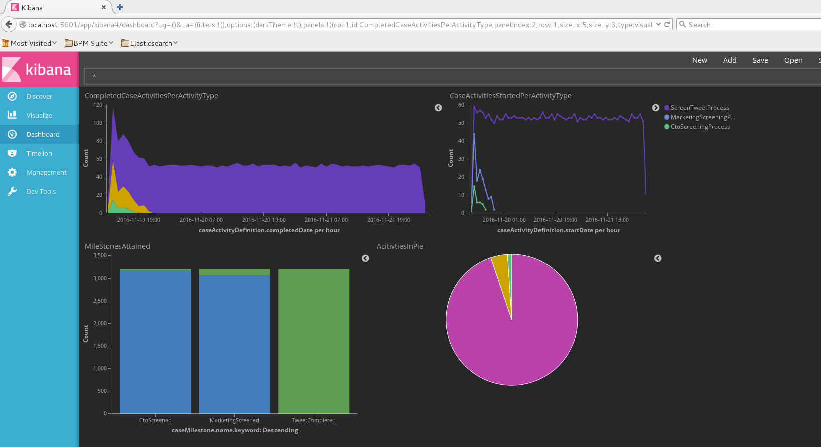Image resolution: width=821 pixels, height=447 pixels.
Task: Toggle MarketingScreeningP... legend entry
Action: coord(702,117)
